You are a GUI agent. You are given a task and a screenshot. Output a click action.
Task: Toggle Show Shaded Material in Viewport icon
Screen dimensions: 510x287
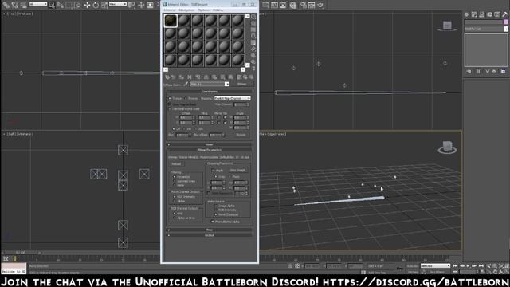point(230,77)
